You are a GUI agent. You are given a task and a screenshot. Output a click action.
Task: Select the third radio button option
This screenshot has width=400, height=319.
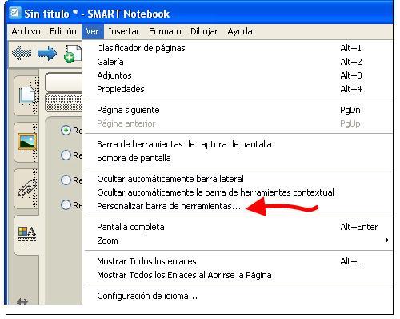tap(66, 180)
